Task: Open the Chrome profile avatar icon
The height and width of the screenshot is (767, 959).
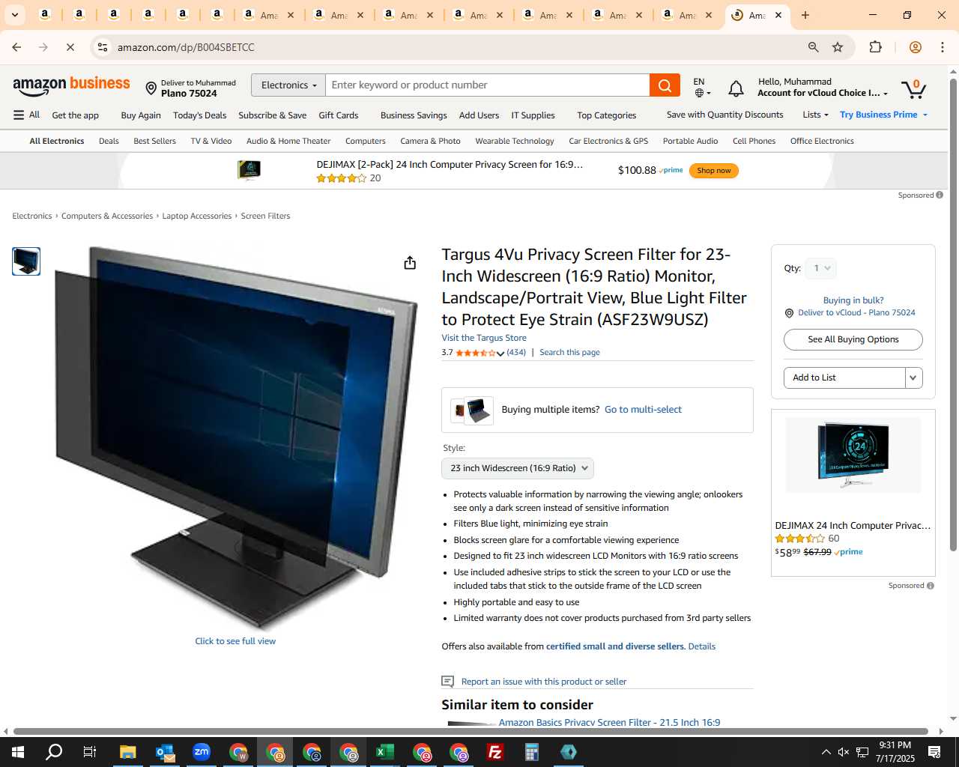Action: [x=915, y=47]
